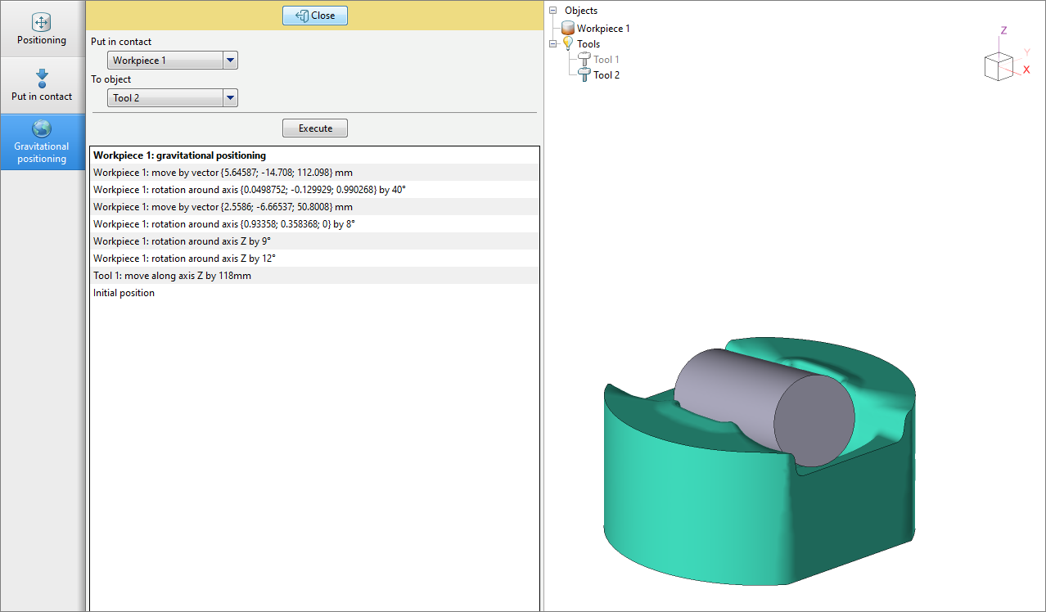
Task: Click the Tools lightbulb icon in tree
Action: tap(568, 44)
